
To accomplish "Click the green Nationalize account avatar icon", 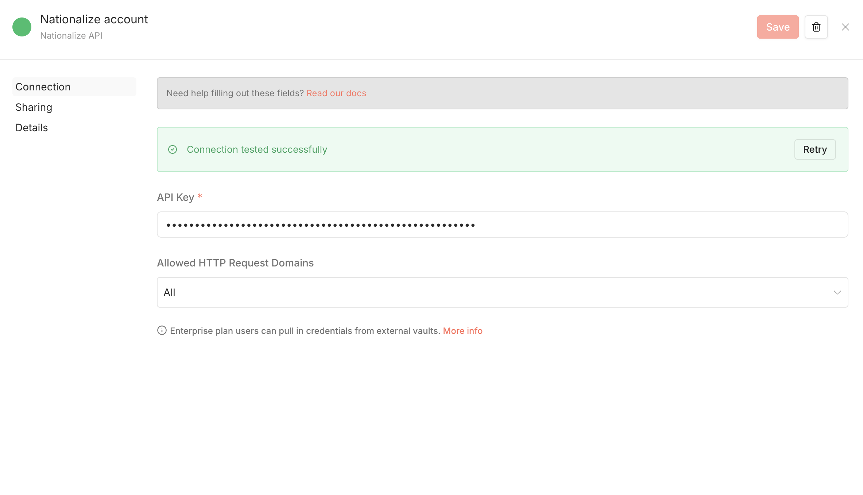I will pyautogui.click(x=22, y=27).
